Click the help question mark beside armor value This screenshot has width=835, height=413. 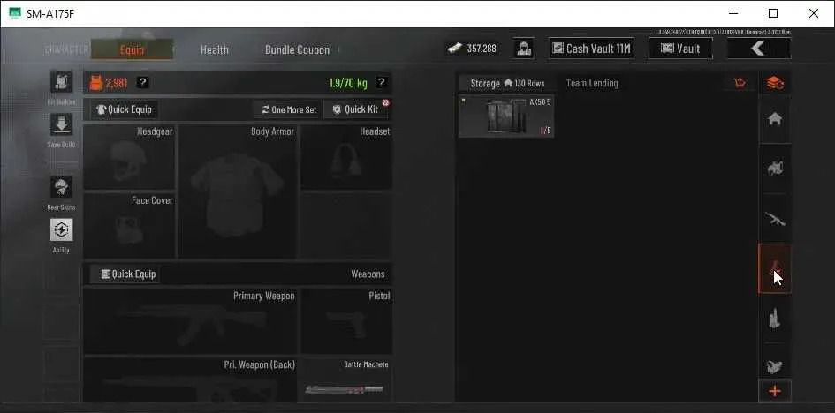[x=143, y=82]
